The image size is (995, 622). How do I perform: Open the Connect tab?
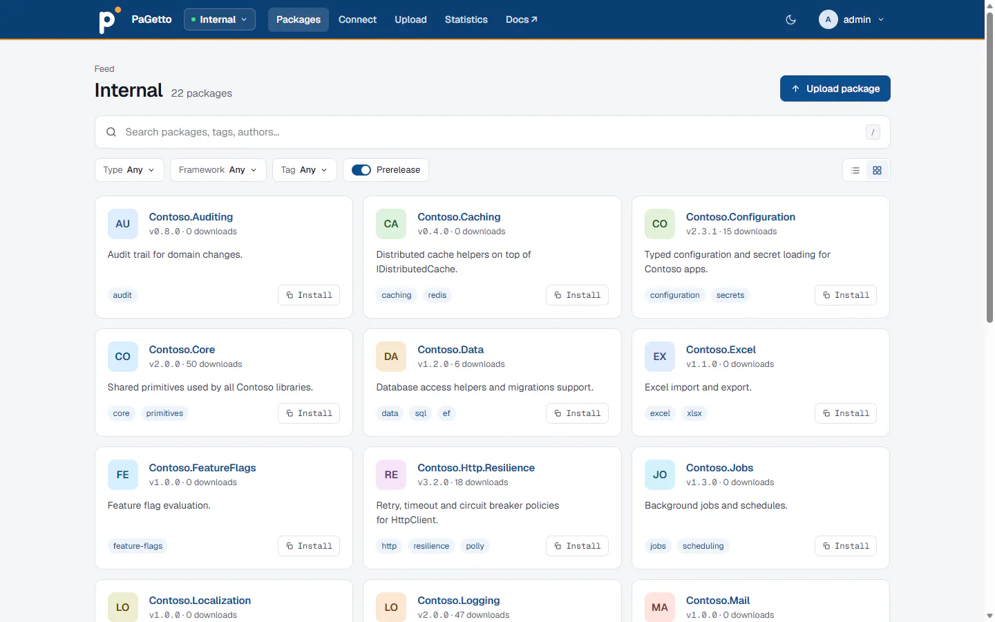(x=357, y=19)
